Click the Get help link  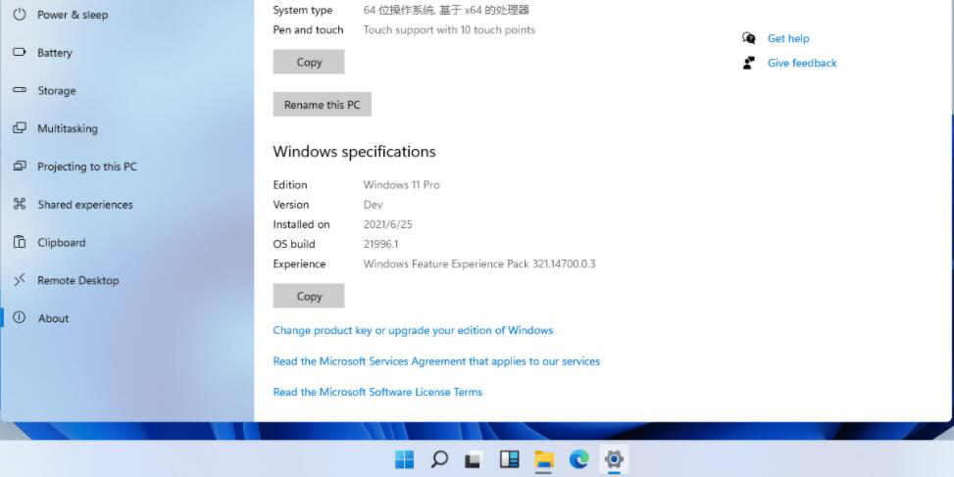[x=788, y=38]
